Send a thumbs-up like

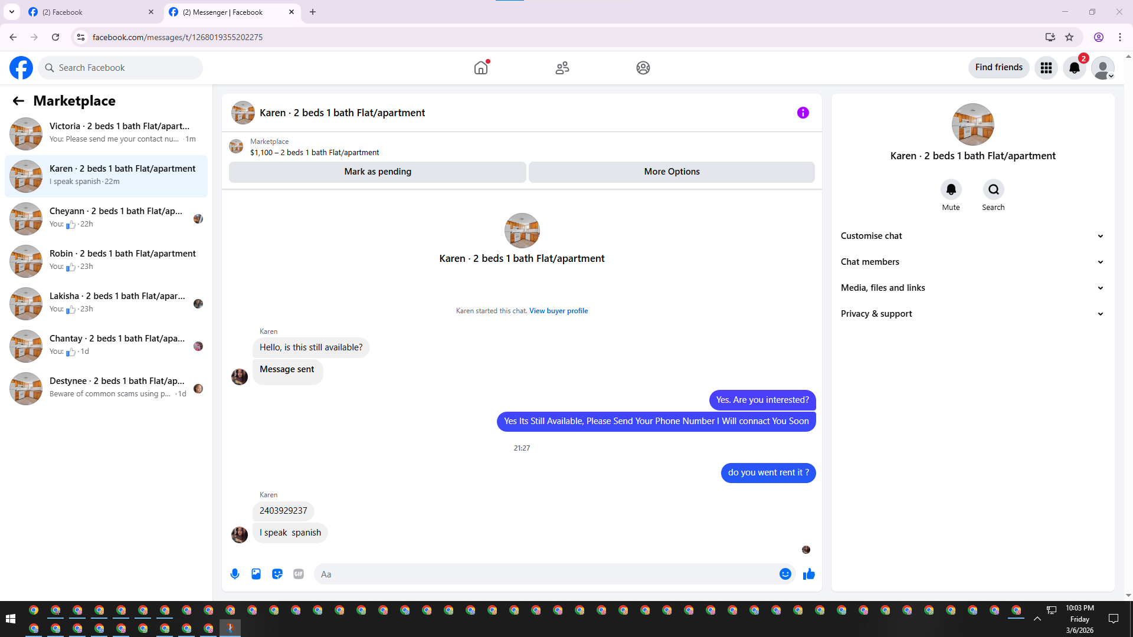tap(808, 574)
